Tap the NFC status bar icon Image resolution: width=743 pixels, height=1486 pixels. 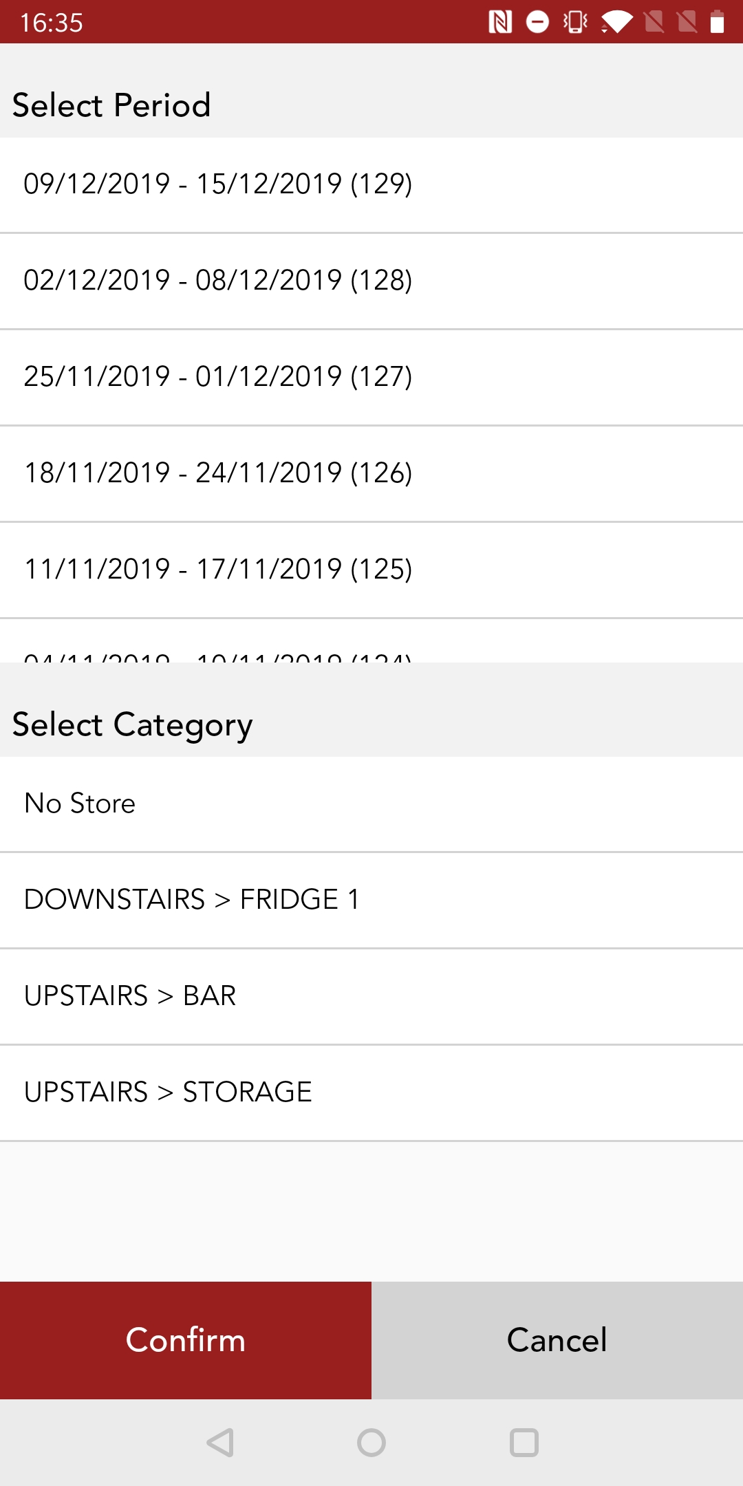click(501, 22)
